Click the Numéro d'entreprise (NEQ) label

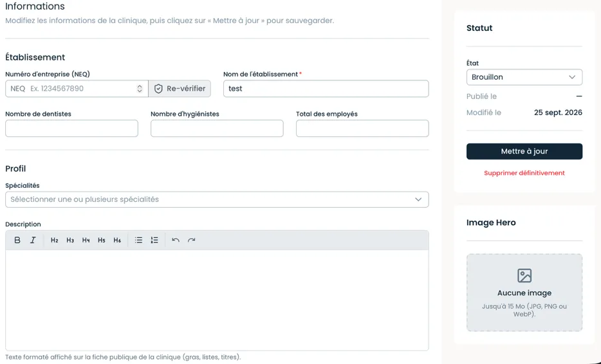48,74
